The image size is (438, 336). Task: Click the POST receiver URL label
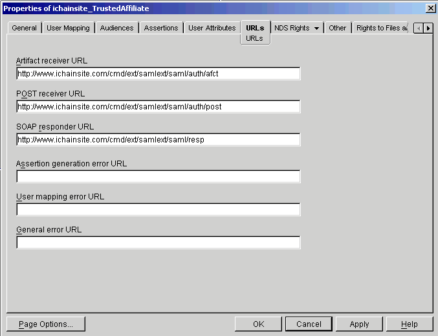(50, 94)
